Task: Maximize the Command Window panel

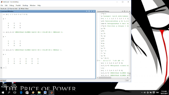Action: [x=89, y=11]
